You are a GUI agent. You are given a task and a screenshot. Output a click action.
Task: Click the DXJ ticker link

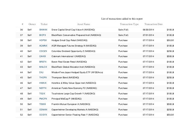click(41, 72)
